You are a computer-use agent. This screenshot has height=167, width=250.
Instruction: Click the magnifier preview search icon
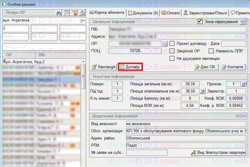[66, 13]
